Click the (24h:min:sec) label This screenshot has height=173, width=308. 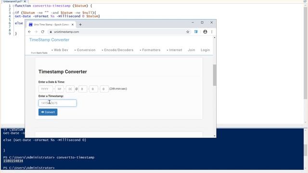(118, 89)
